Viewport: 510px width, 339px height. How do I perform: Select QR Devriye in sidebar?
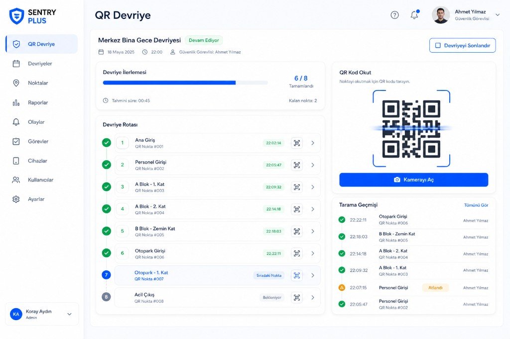coord(42,44)
